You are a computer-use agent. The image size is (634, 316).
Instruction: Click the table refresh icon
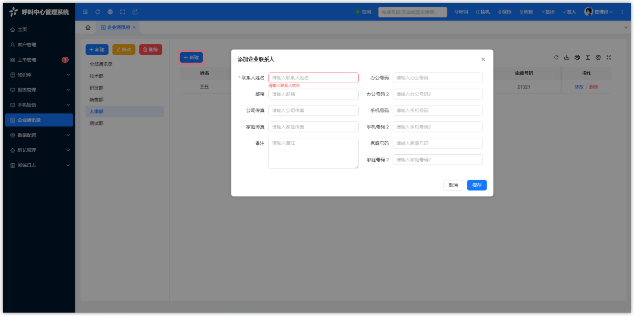[557, 57]
